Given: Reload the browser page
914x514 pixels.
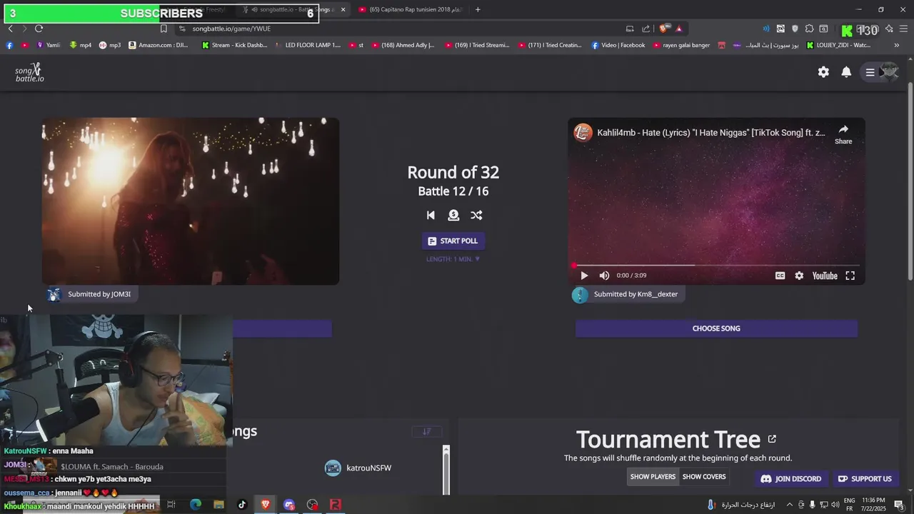Looking at the screenshot, I should (x=39, y=29).
